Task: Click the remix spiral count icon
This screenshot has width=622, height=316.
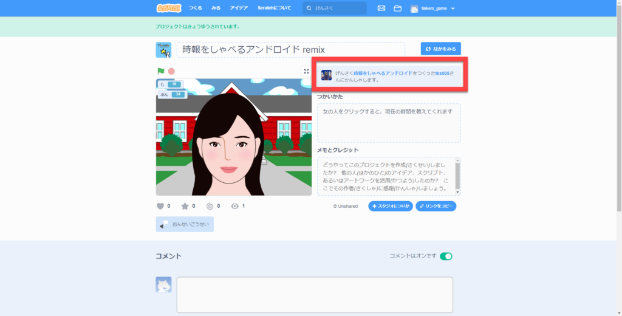Action: [x=210, y=206]
